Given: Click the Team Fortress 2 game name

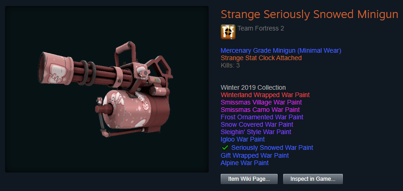Looking at the screenshot, I should [261, 28].
